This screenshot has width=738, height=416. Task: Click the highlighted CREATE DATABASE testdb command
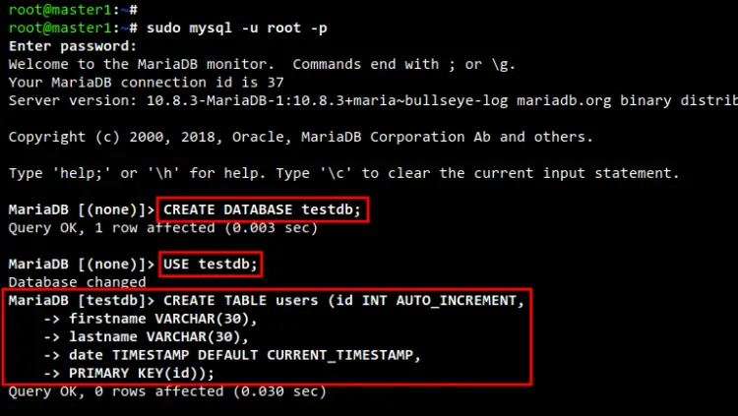[x=264, y=209]
